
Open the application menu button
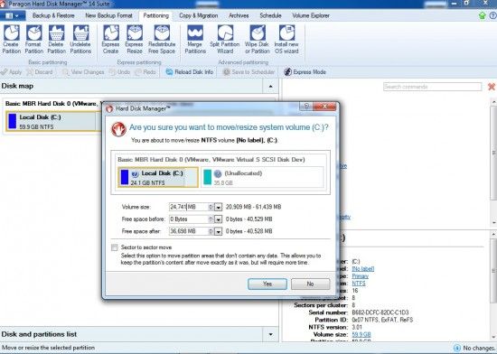[12, 15]
